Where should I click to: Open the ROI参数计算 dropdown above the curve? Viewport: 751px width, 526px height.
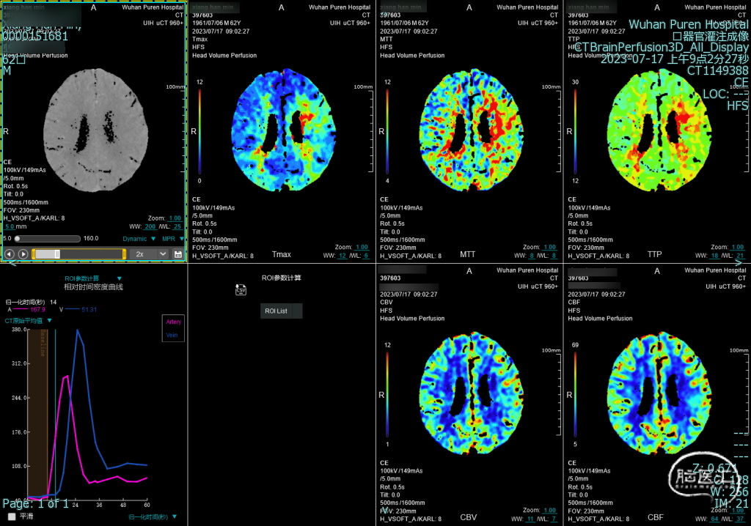(93, 278)
